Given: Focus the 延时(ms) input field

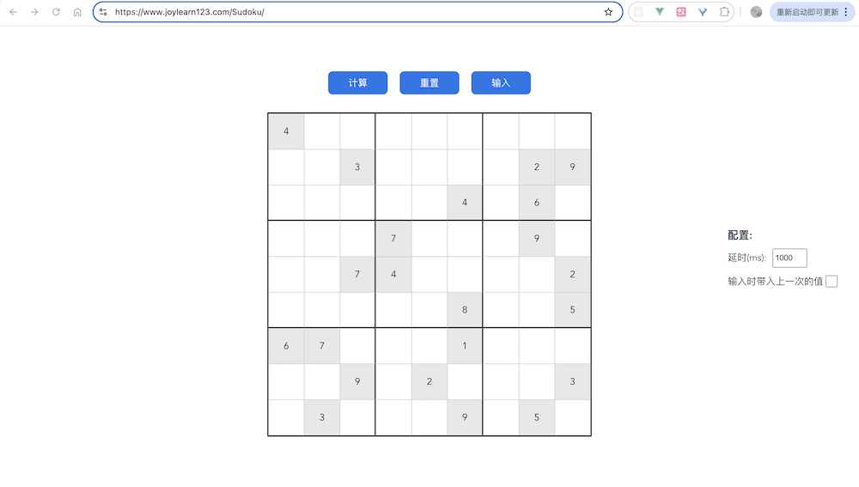Looking at the screenshot, I should click(789, 258).
